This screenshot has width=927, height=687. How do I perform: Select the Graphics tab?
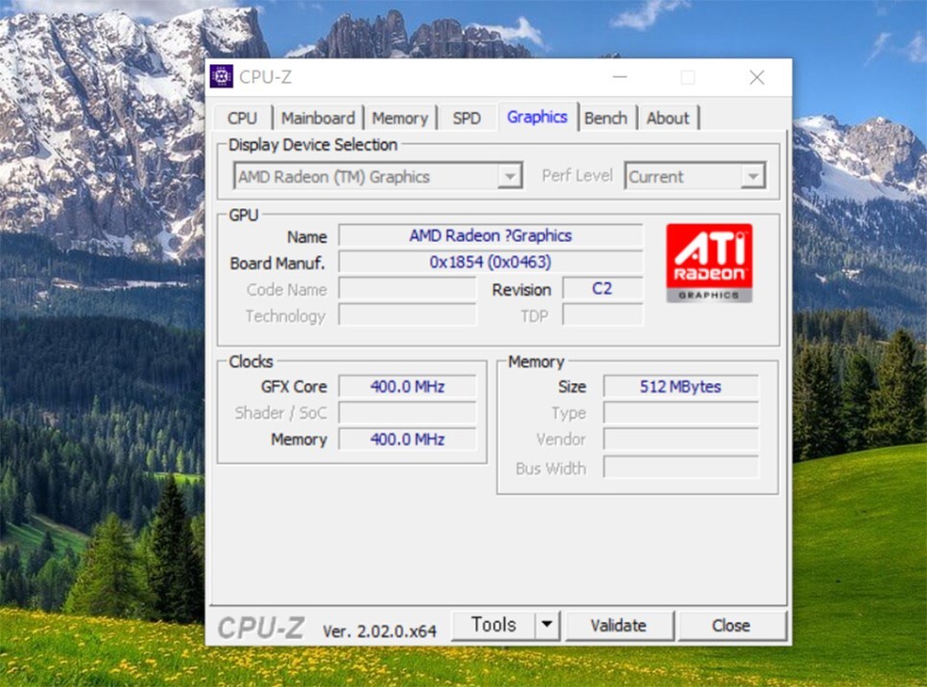click(x=536, y=117)
